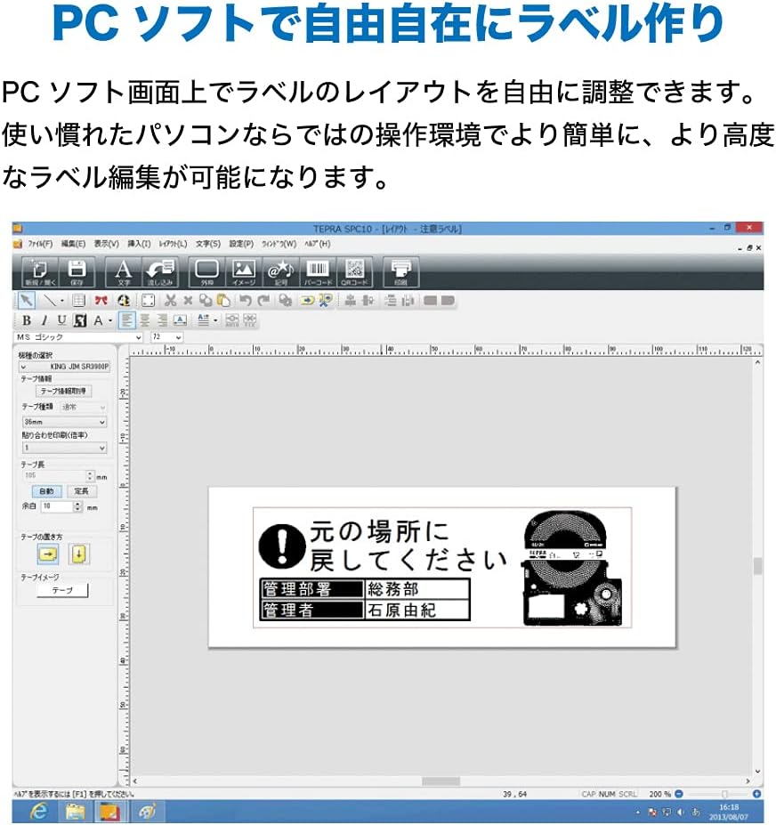Click the テープ情報取得 button

(x=63, y=391)
